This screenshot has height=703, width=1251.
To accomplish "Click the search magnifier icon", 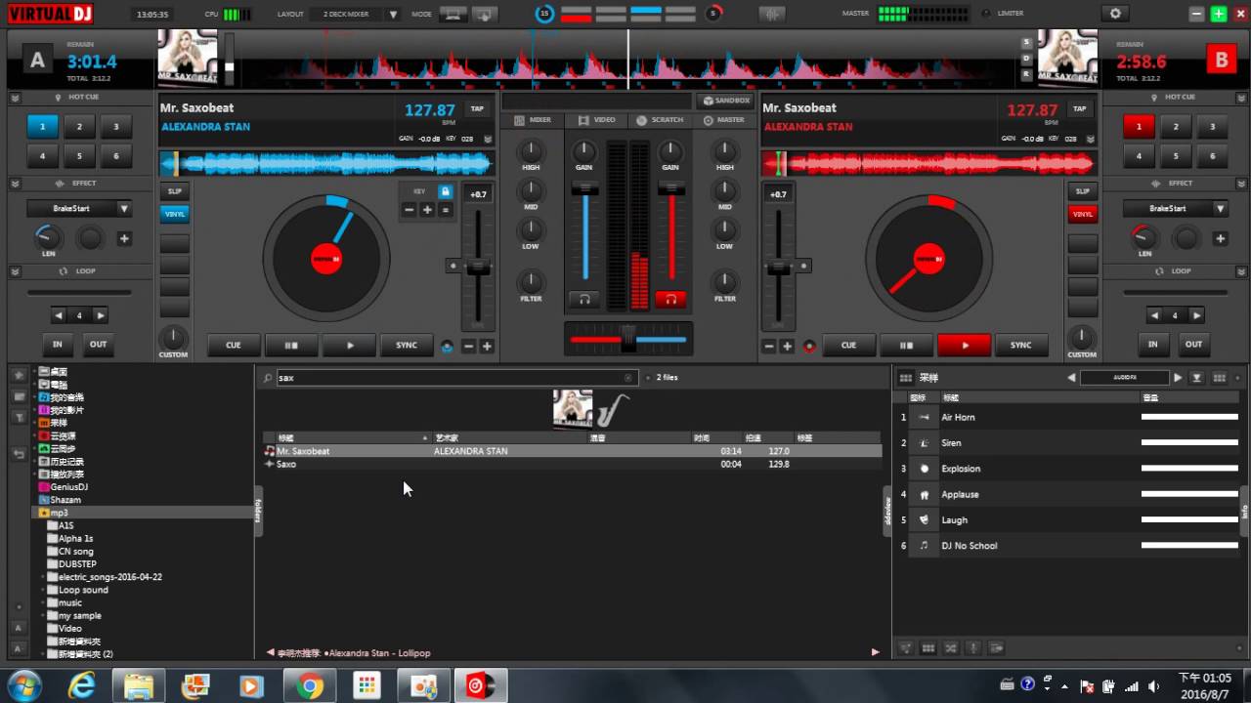I will (268, 378).
